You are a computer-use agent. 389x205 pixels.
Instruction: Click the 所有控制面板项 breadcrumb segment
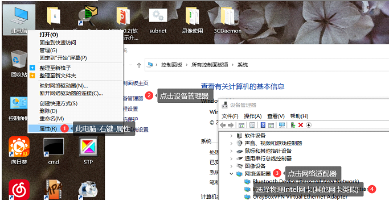tap(210, 65)
